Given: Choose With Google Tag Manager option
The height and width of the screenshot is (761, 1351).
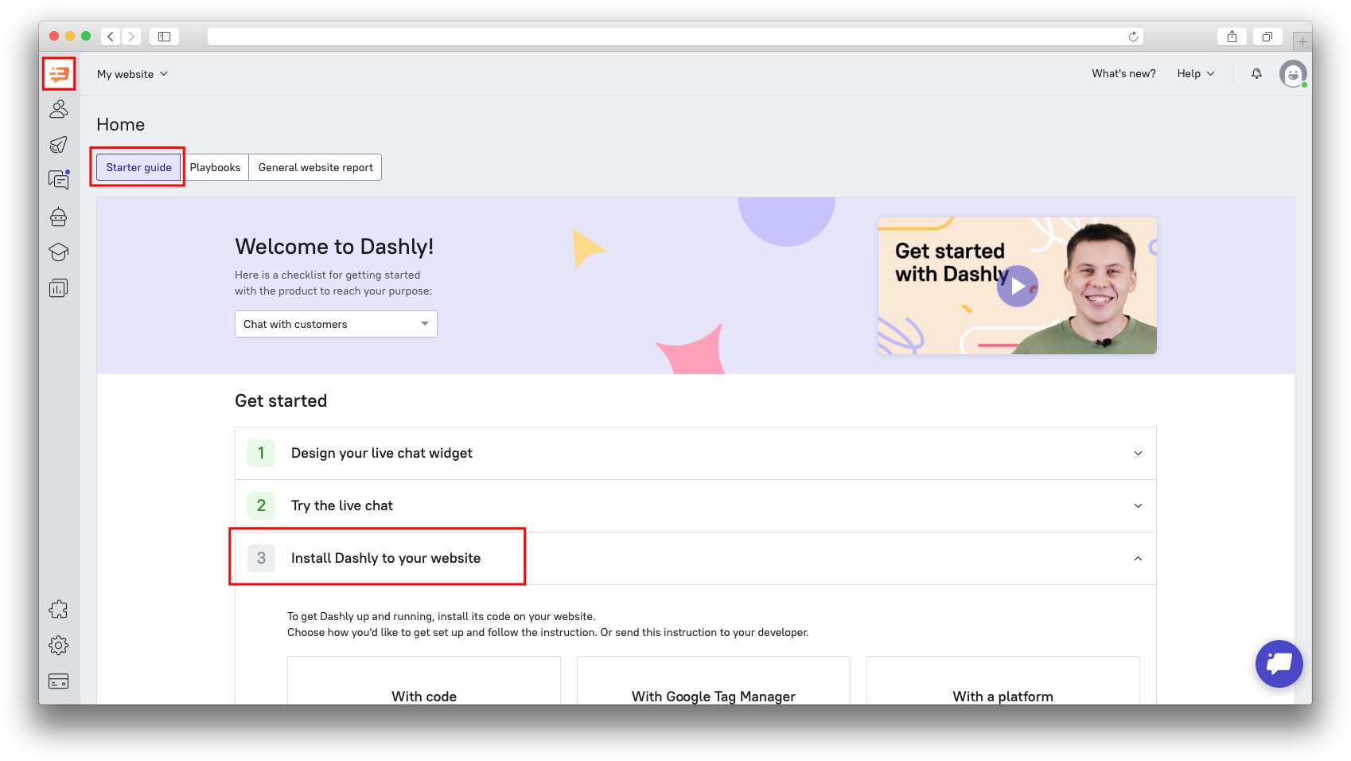Looking at the screenshot, I should (714, 681).
